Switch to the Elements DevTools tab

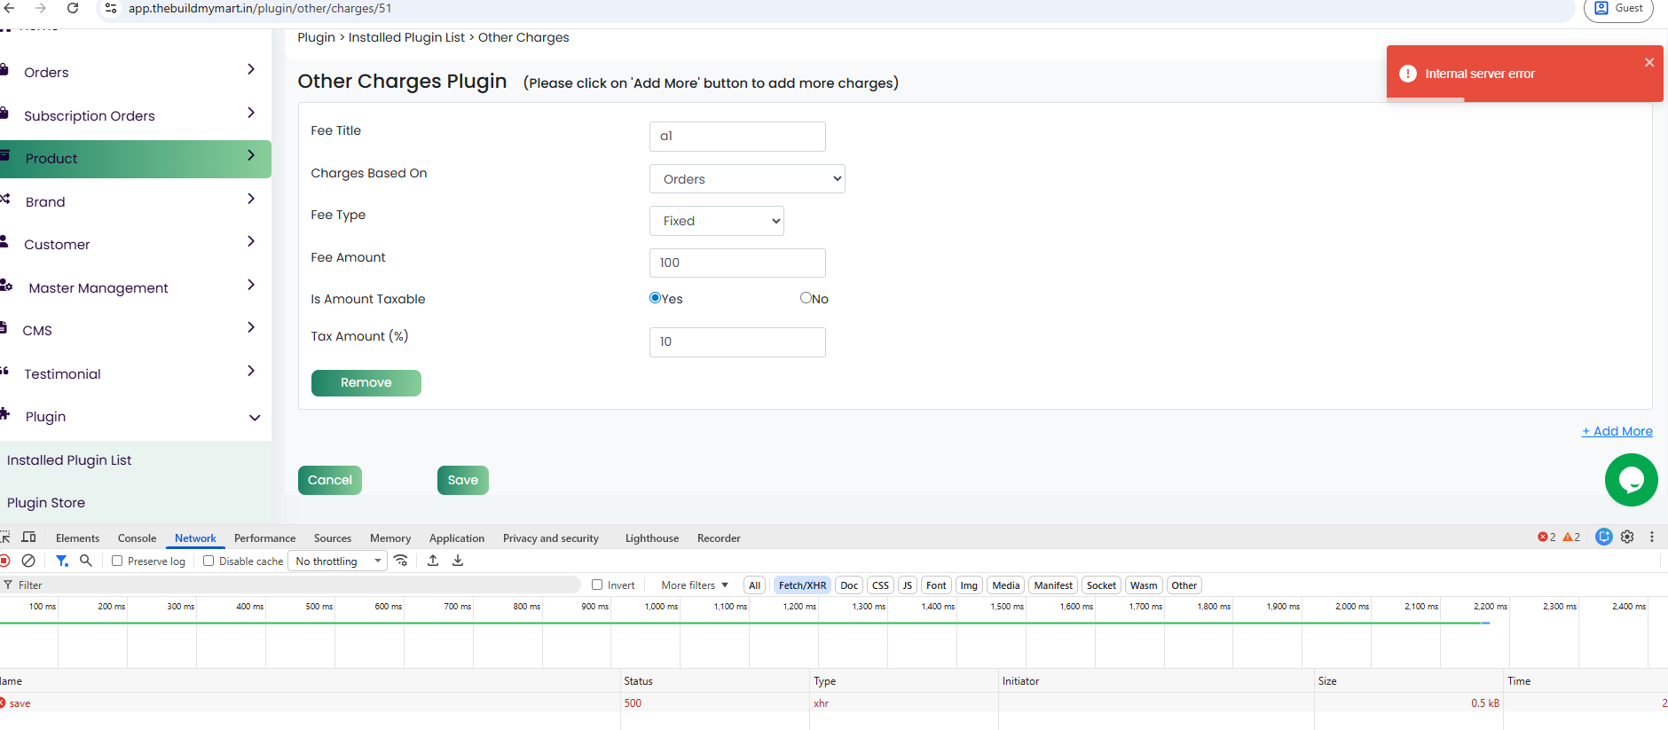[x=77, y=538]
